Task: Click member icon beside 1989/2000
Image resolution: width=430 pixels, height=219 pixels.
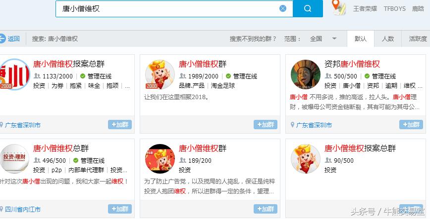Action: (182, 76)
